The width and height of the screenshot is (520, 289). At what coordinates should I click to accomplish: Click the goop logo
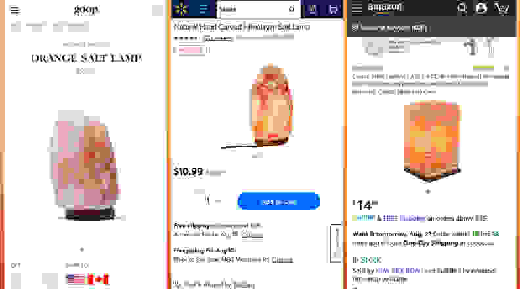coord(86,9)
